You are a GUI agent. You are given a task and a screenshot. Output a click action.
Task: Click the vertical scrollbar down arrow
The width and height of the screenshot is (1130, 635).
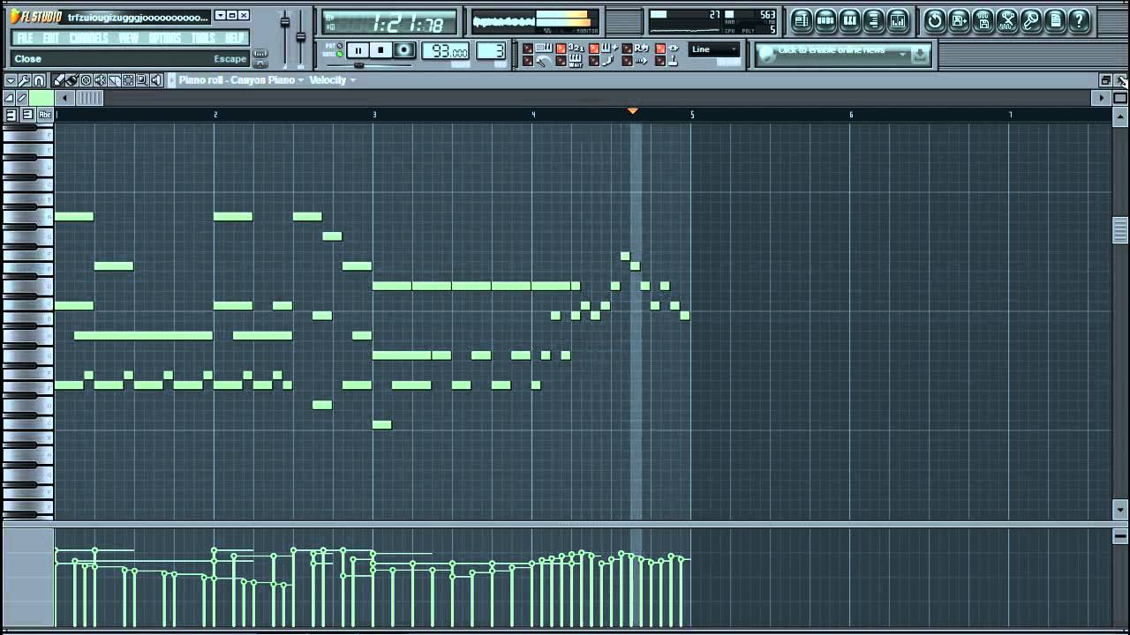(x=1120, y=509)
